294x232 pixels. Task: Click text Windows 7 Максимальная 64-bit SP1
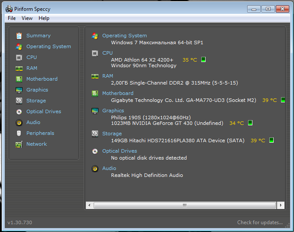tap(157, 42)
